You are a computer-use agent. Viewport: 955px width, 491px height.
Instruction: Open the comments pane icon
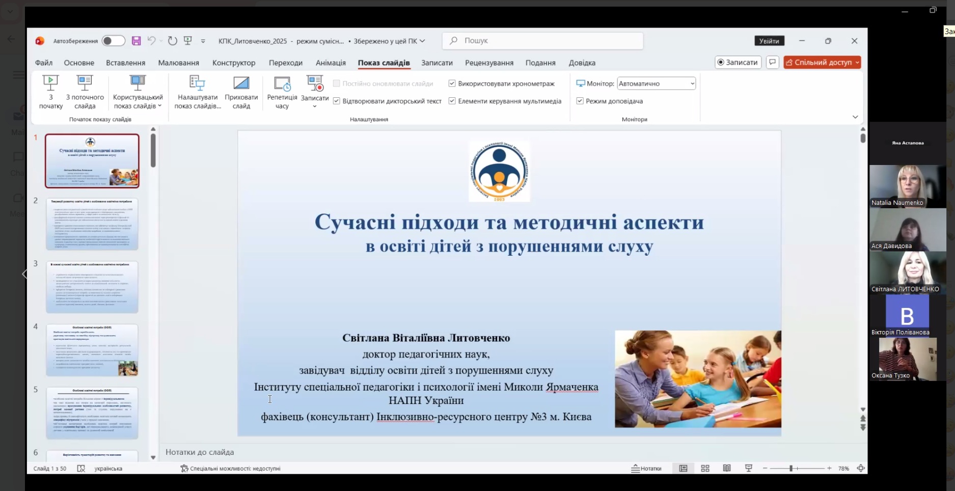[773, 62]
